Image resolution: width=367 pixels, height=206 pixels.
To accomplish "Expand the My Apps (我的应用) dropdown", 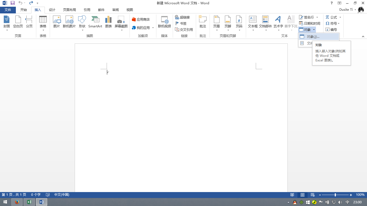I will point(153,28).
